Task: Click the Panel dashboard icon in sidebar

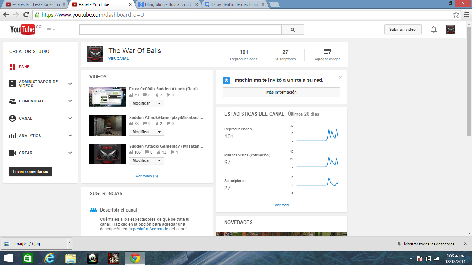Action: click(x=12, y=67)
